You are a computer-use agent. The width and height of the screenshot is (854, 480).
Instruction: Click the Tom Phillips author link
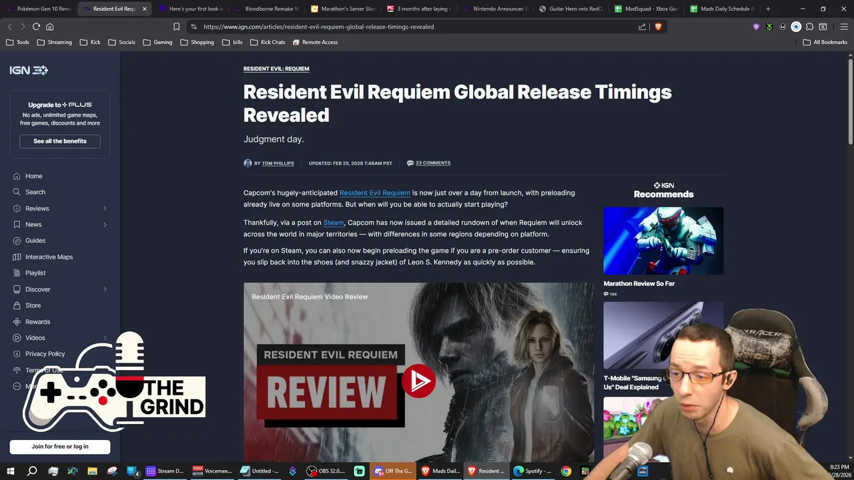[278, 163]
